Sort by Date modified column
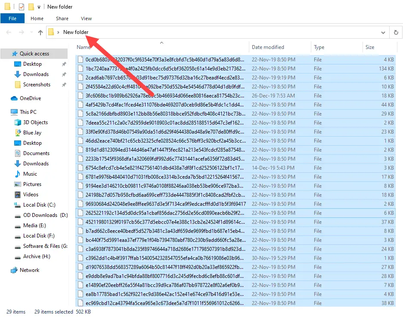 click(x=268, y=47)
